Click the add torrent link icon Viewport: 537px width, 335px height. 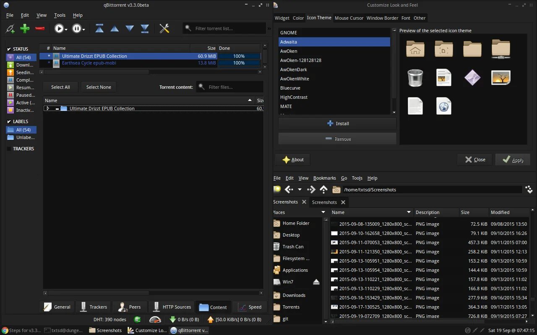(10, 28)
